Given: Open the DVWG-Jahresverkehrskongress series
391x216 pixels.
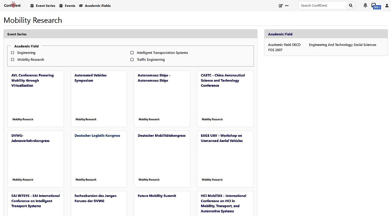Looking at the screenshot, I should [30, 138].
